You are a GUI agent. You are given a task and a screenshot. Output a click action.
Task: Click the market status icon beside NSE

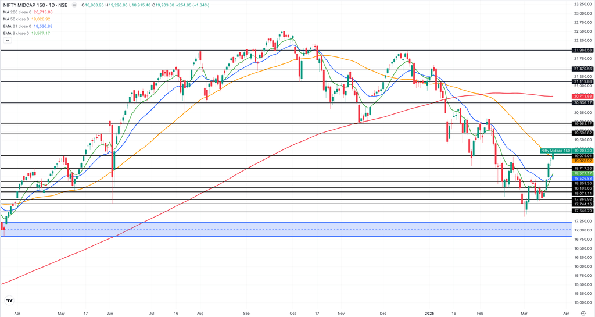pyautogui.click(x=74, y=5)
